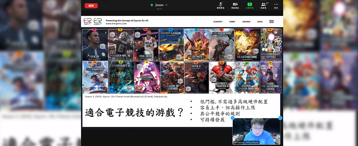Open the SERIES menu item
The image size is (358, 146).
pos(232,22)
